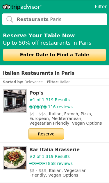Click Pop's five-bubble rating icon

click(38, 107)
